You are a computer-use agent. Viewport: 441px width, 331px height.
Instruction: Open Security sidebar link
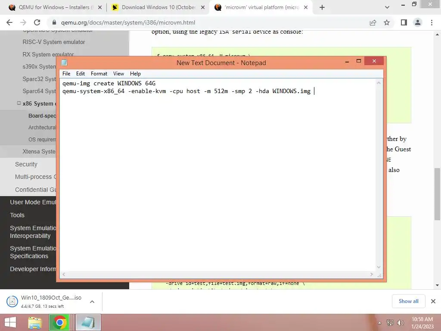[x=26, y=164]
